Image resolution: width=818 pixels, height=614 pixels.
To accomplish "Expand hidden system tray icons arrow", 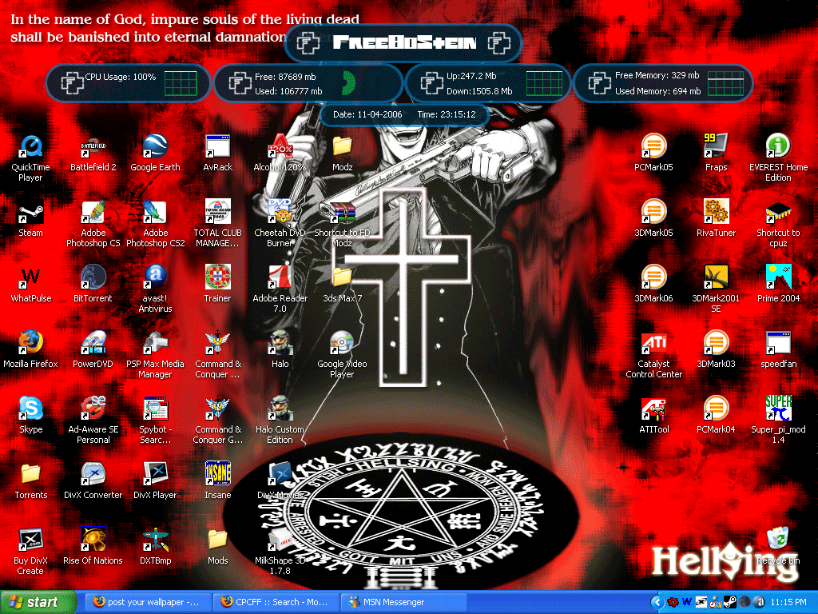I will pyautogui.click(x=657, y=602).
